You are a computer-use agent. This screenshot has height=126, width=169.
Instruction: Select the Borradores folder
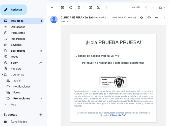[18, 51]
